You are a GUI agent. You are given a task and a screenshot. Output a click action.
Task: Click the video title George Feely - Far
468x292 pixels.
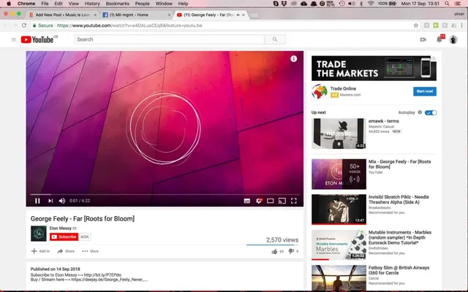(x=83, y=219)
